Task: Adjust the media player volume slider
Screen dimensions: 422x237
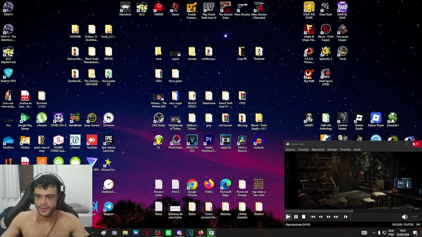Action: click(415, 217)
